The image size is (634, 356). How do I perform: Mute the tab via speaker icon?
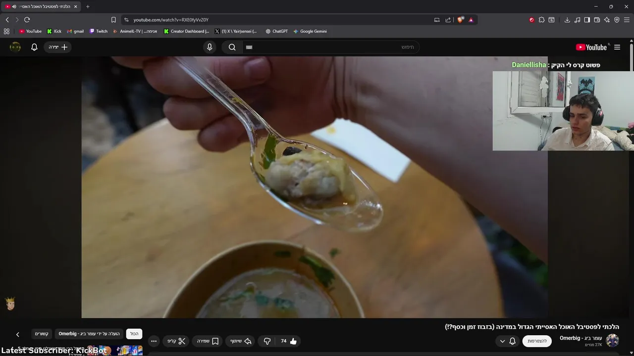[14, 6]
